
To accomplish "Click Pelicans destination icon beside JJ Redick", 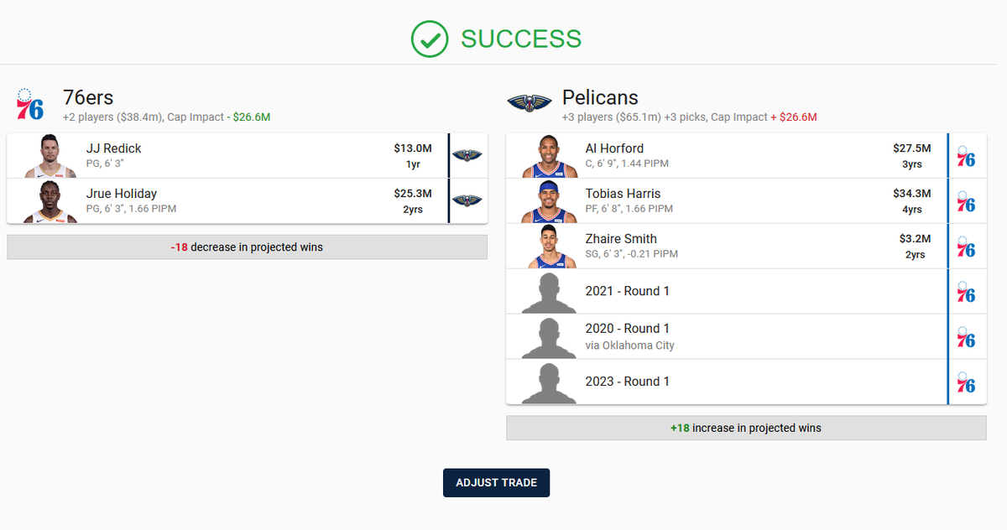I will [x=467, y=155].
